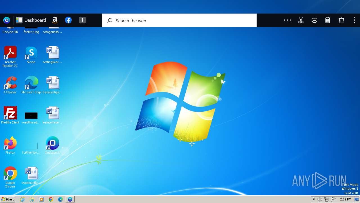The height and width of the screenshot is (203, 360).
Task: Select the CCleaner desktop icon
Action: pyautogui.click(x=10, y=85)
